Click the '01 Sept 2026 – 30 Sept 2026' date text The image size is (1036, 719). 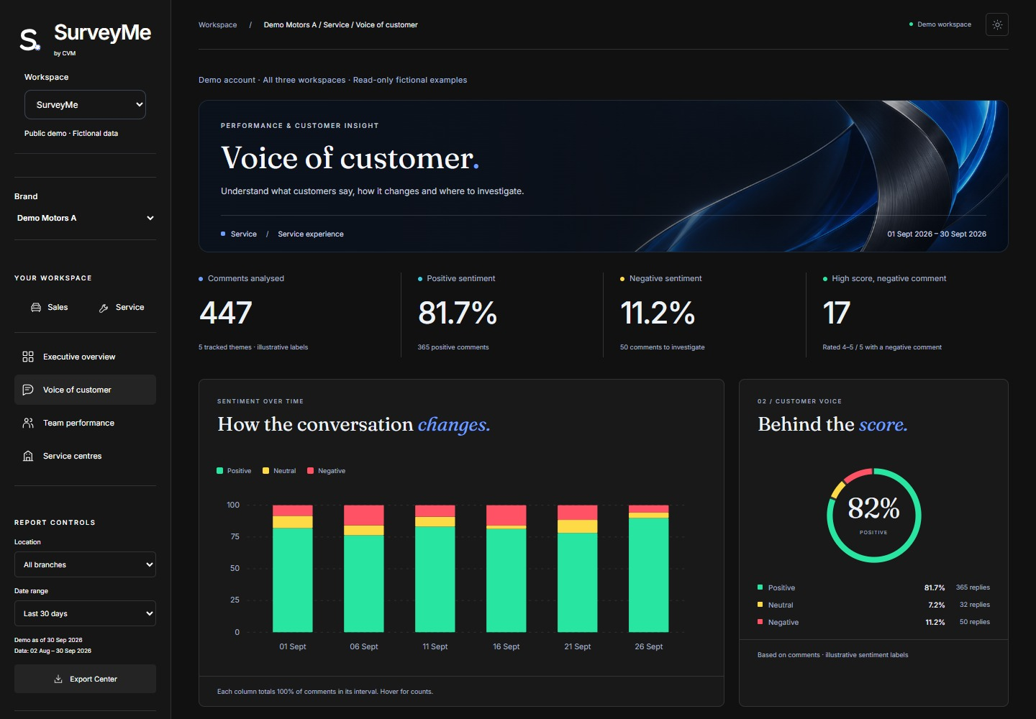coord(937,234)
